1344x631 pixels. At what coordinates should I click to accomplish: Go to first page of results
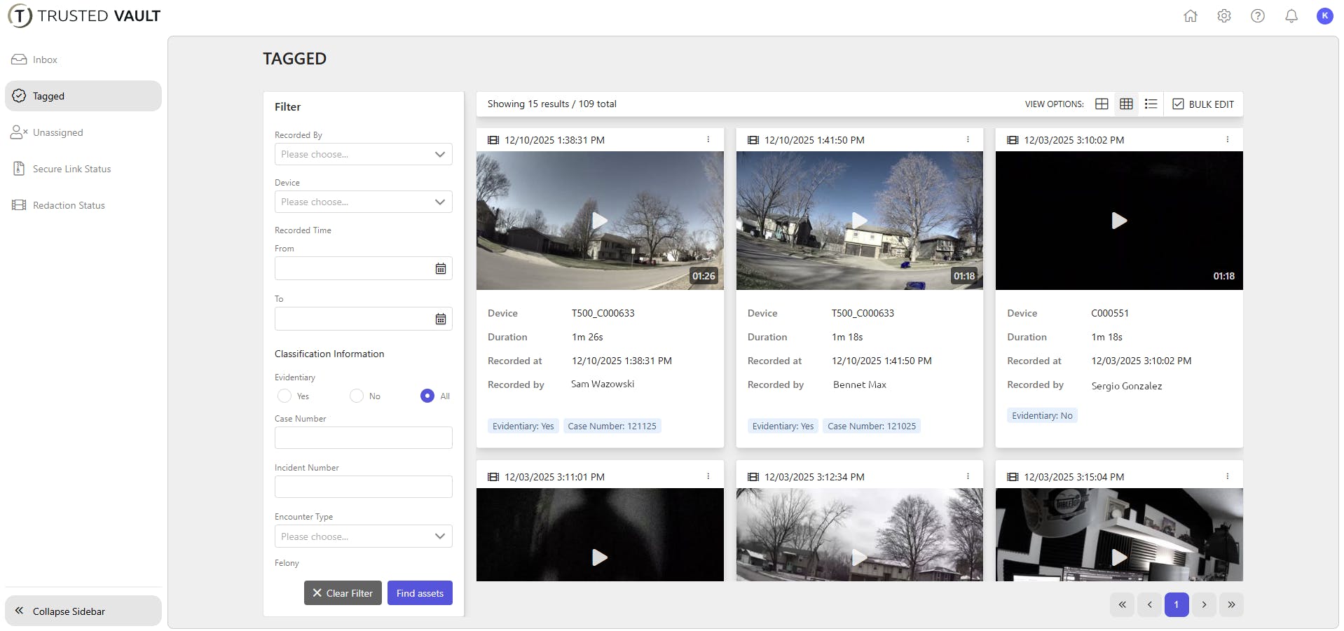1122,604
